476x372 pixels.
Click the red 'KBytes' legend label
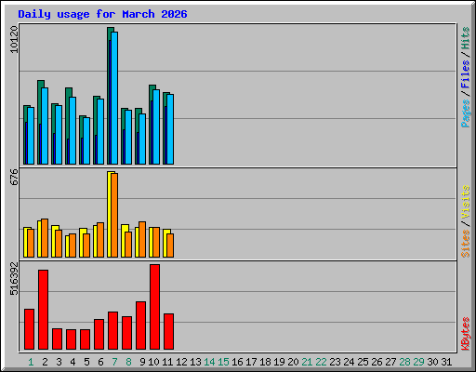click(466, 334)
